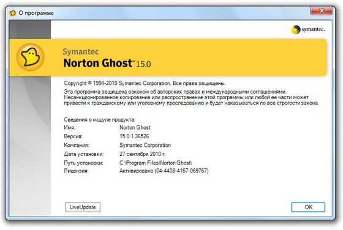Click the Компания label
Image resolution: width=343 pixels, height=230 pixels.
77,145
